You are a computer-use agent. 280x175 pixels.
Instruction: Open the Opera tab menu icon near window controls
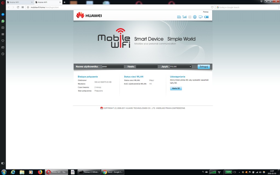pos(261,1)
